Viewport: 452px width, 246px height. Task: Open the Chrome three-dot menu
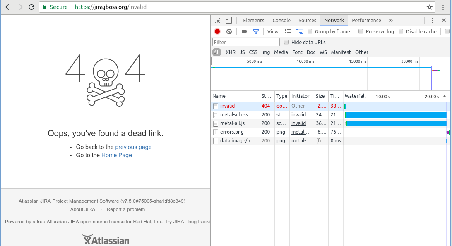(443, 7)
